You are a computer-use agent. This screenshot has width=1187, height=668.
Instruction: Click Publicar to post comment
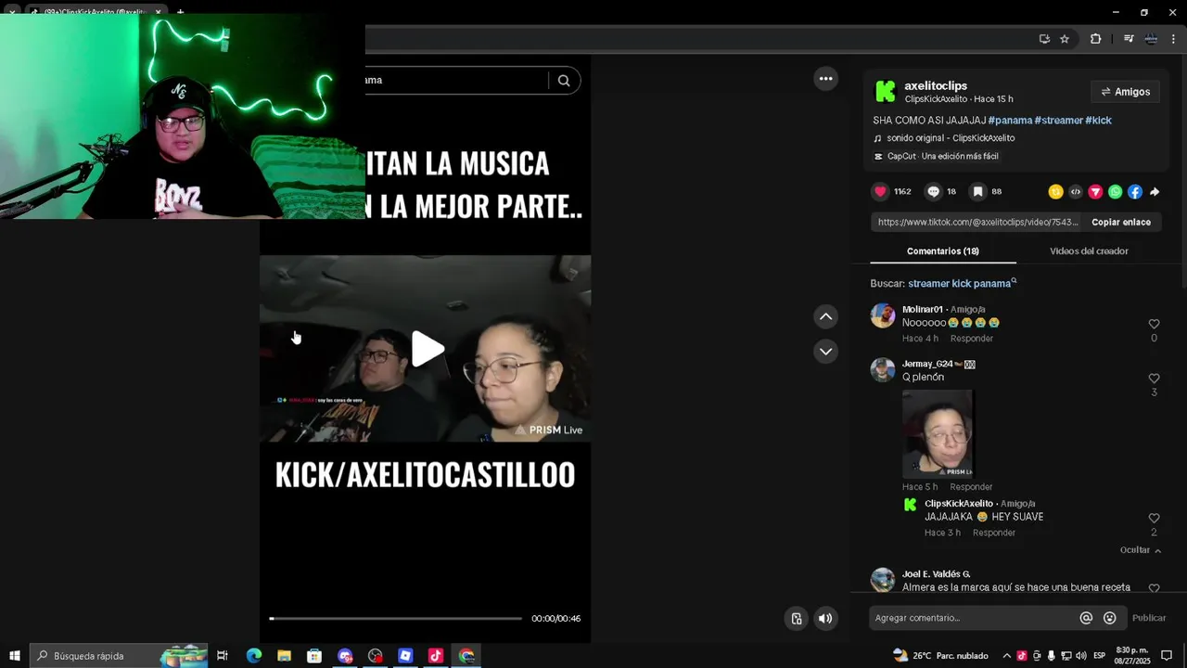pyautogui.click(x=1149, y=618)
